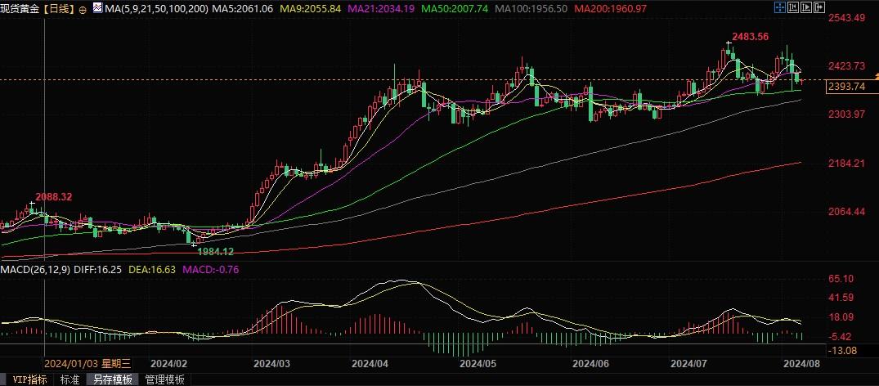
Task: Click the 另存模板 tab
Action: [x=113, y=379]
